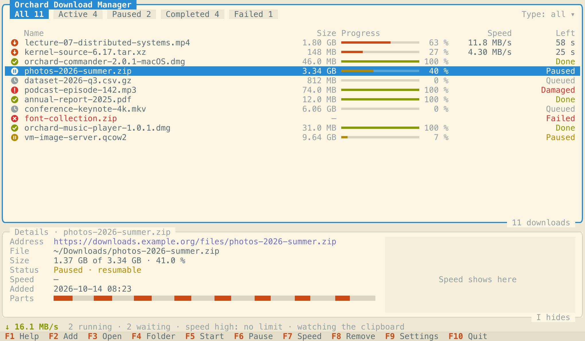This screenshot has height=341, width=585.
Task: Click the done check icon for annual-report-2025.pdf
Action: [15, 100]
